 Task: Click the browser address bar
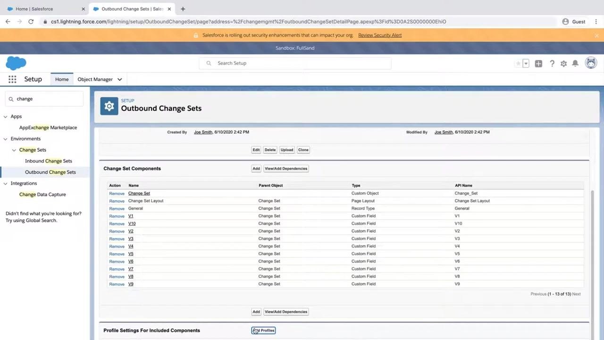point(297,21)
